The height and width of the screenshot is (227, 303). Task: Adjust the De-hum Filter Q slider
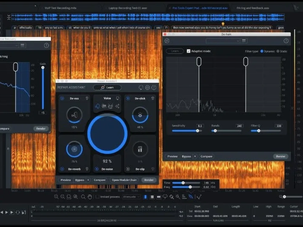tap(266, 131)
